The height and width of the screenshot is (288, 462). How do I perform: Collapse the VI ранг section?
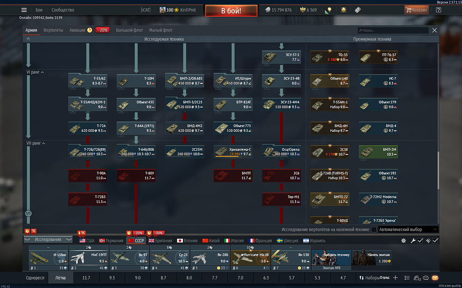pyautogui.click(x=36, y=72)
